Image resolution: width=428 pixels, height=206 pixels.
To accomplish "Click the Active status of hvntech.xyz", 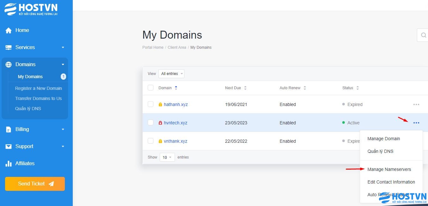I will (x=351, y=123).
